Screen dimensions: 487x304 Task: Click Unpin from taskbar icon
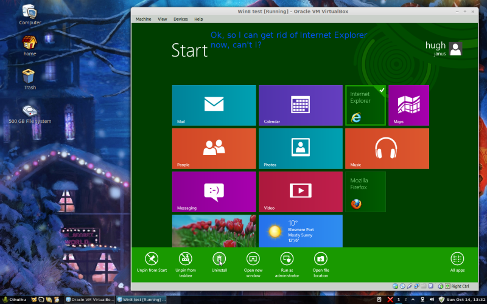[x=186, y=259]
